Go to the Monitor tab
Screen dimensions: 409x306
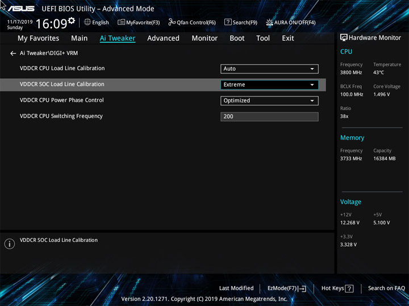[x=204, y=39]
